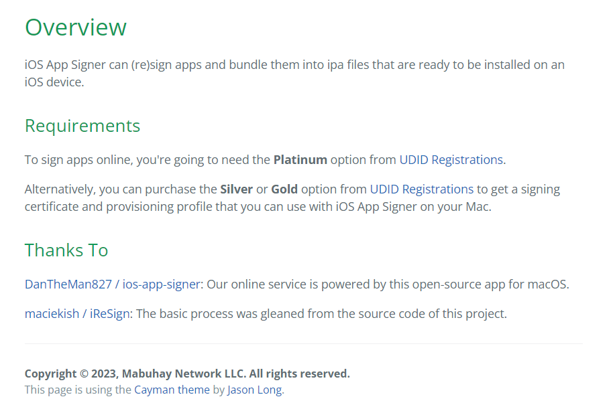Image resolution: width=615 pixels, height=407 pixels.
Task: Click the bold word Platinum
Action: point(300,160)
